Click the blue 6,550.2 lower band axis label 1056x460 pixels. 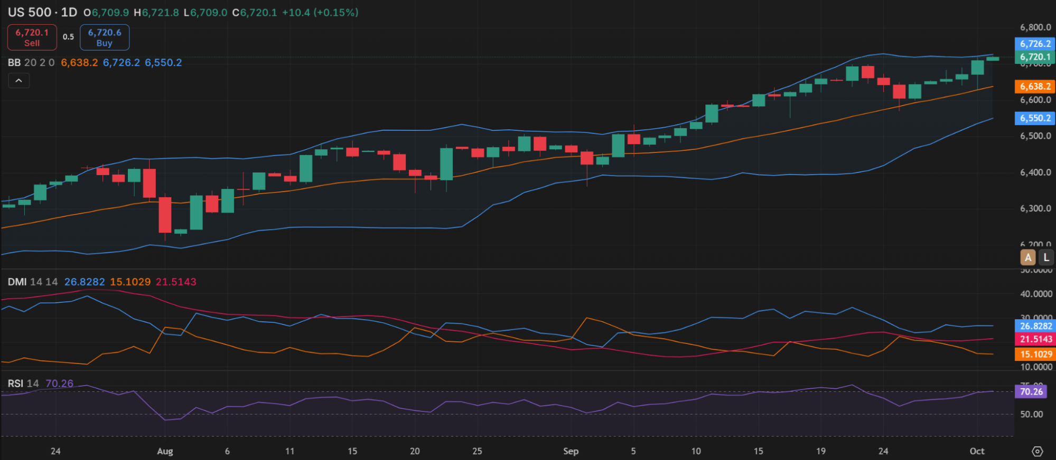click(1034, 118)
